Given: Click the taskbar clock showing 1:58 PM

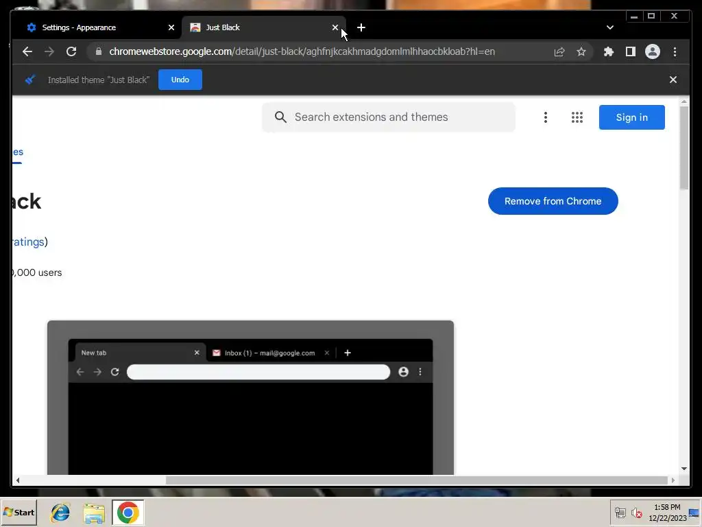Looking at the screenshot, I should click(x=667, y=513).
